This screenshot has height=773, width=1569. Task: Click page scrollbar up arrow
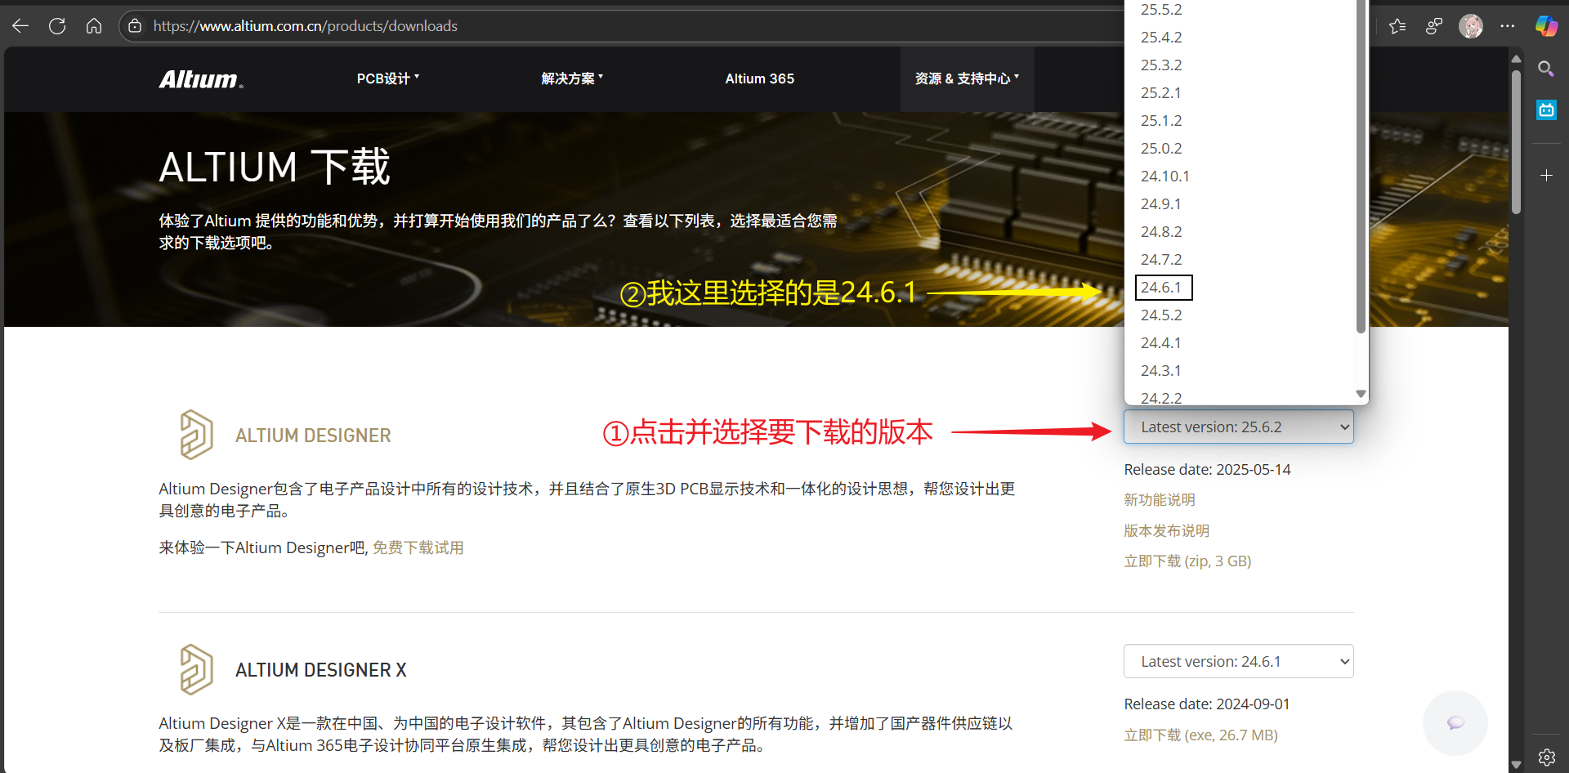pos(1516,59)
